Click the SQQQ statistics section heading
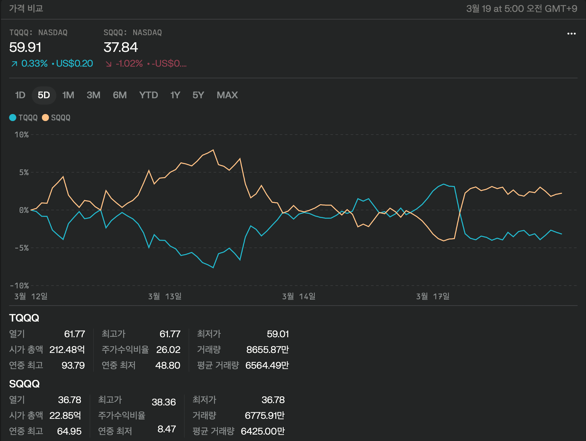586x441 pixels. [24, 384]
